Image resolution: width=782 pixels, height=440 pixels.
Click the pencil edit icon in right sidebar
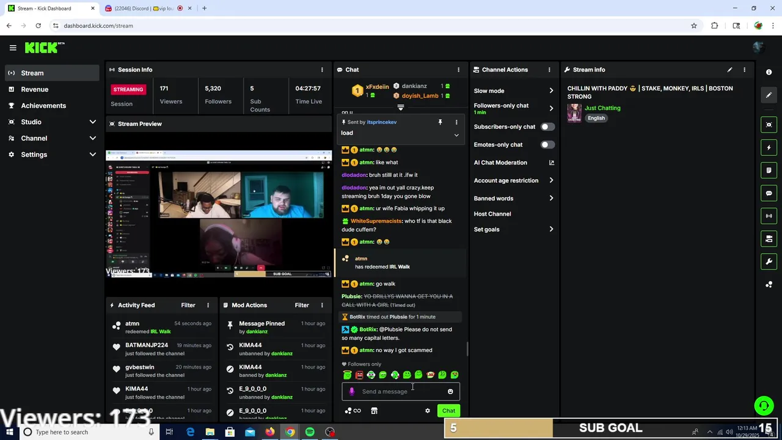769,95
